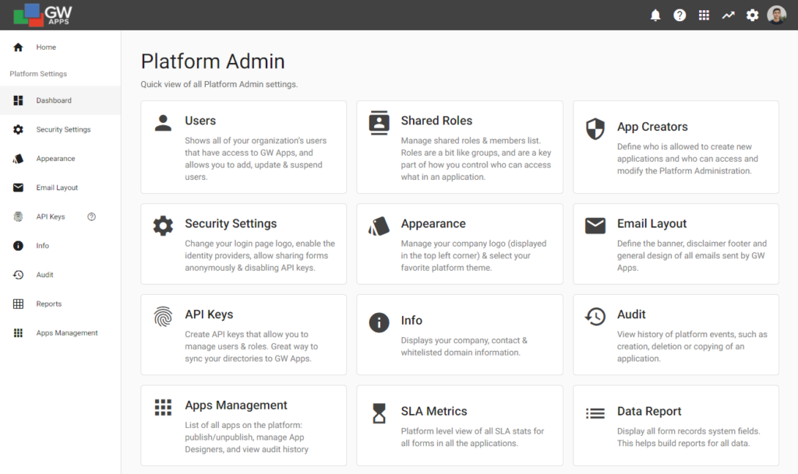
Task: Click the Apps Management grid icon in sidebar
Action: click(x=19, y=333)
